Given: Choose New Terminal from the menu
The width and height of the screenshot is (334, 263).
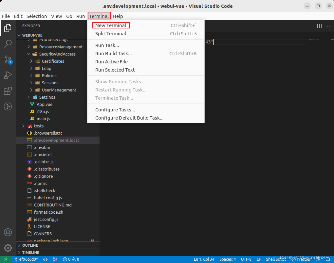Looking at the screenshot, I should pyautogui.click(x=111, y=25).
